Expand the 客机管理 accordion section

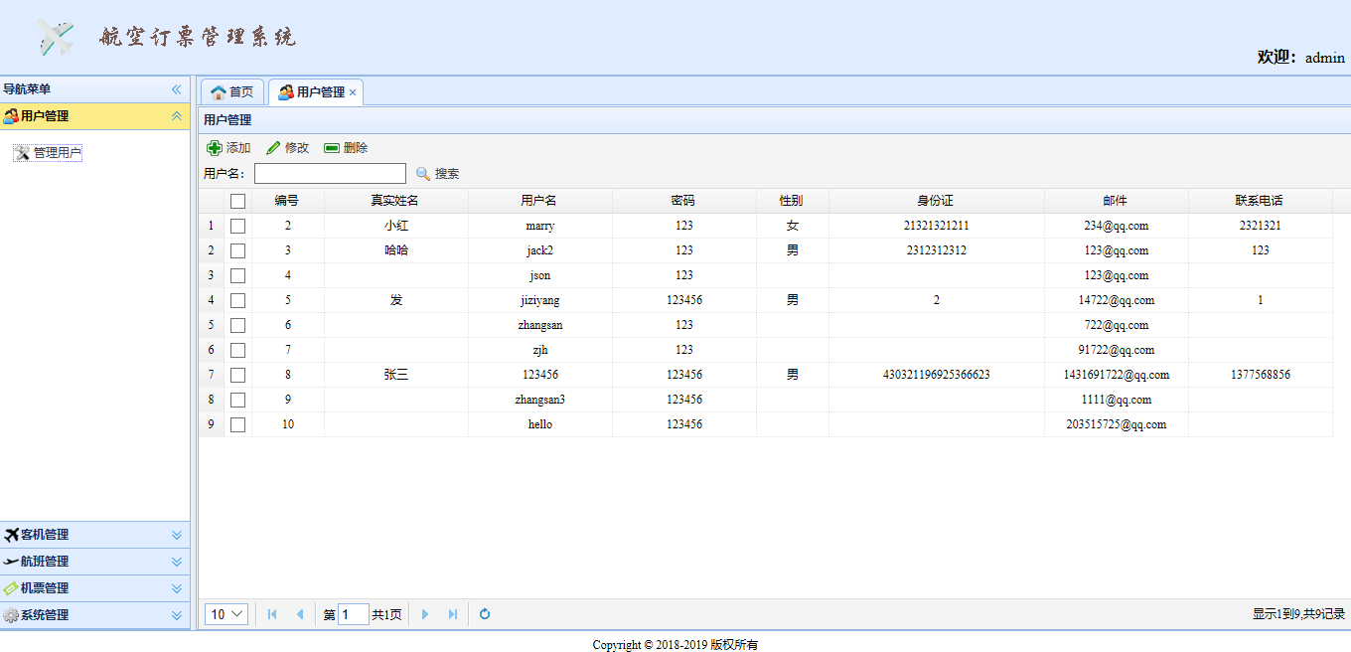(177, 535)
